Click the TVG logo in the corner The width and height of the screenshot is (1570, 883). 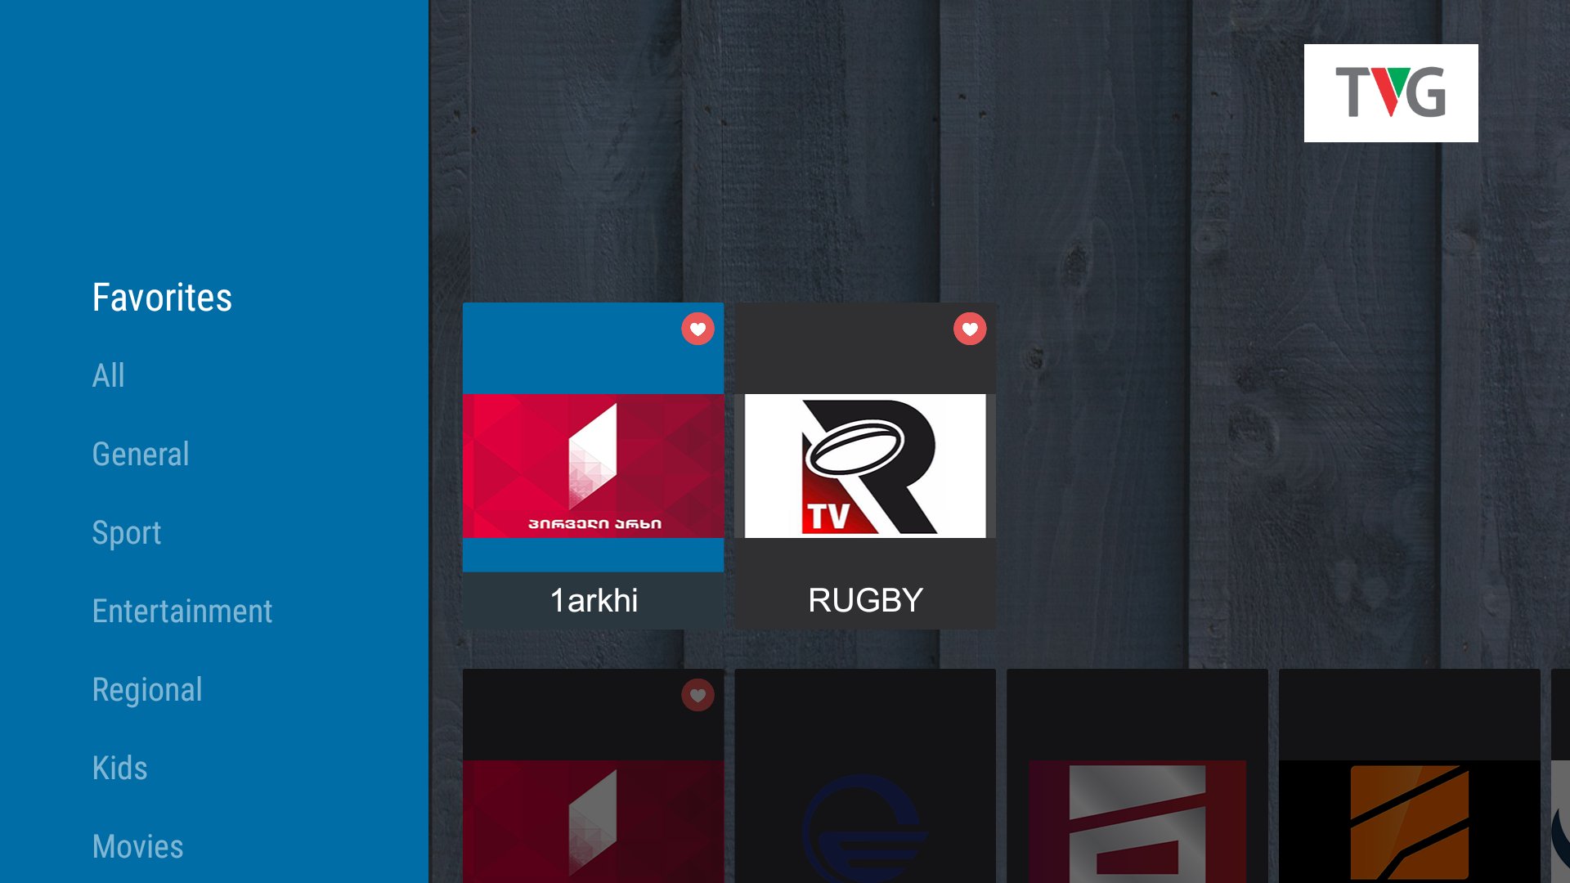pos(1390,92)
